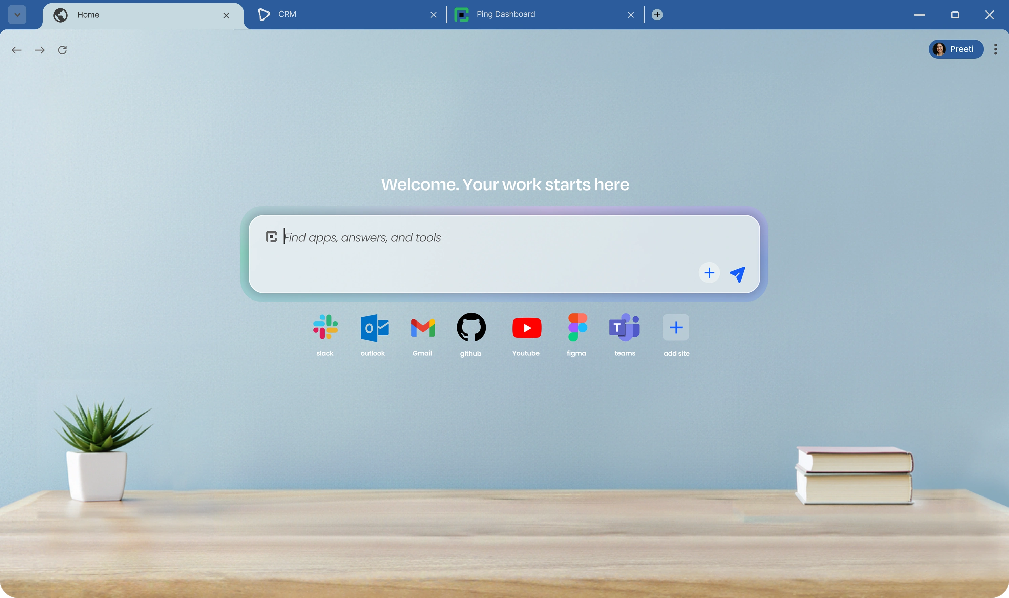1009x598 pixels.
Task: Click the plus icon inside the search bar
Action: (709, 272)
